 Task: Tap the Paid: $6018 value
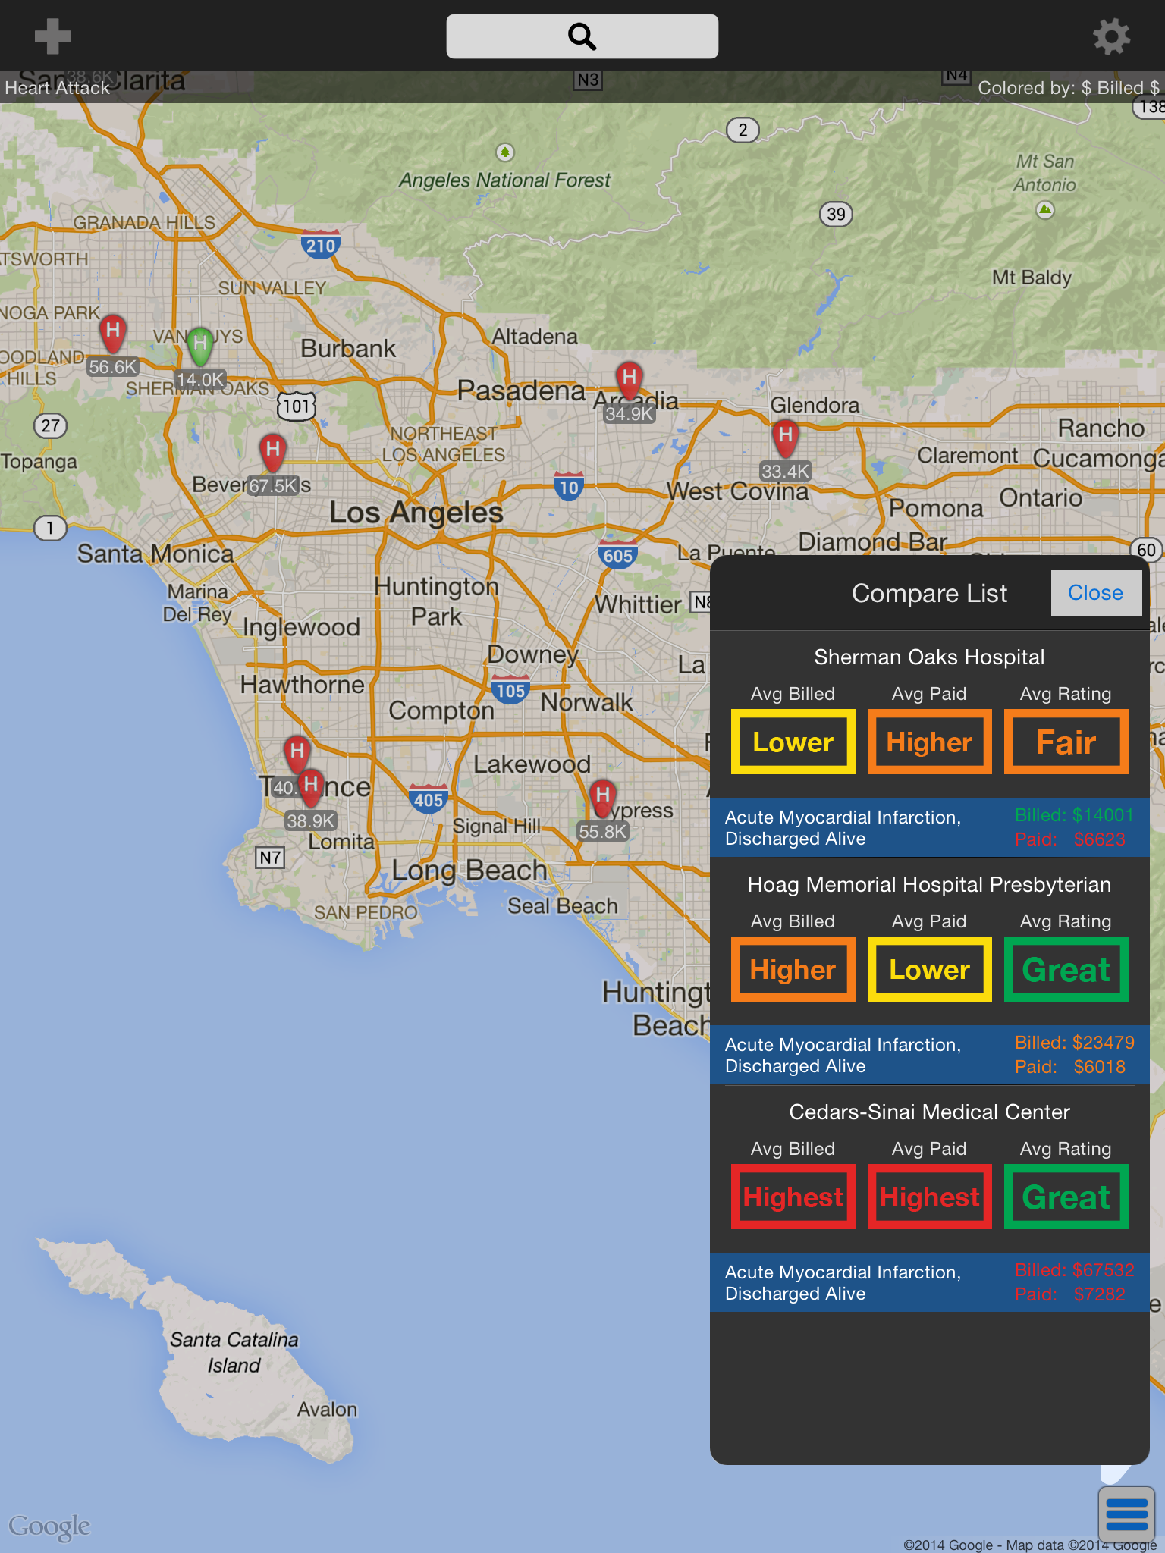(1070, 1067)
